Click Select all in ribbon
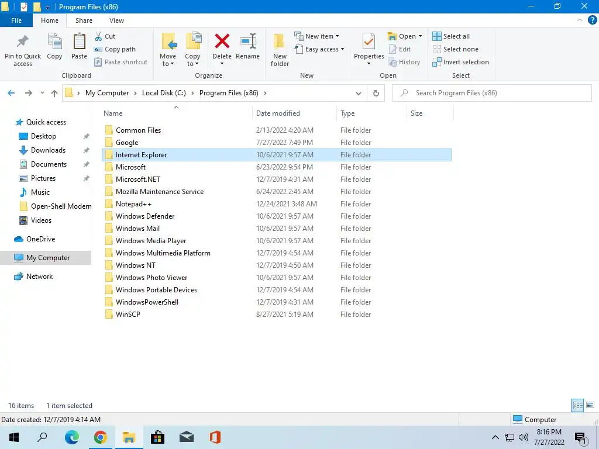Screen dimensions: 599x449 point(451,36)
